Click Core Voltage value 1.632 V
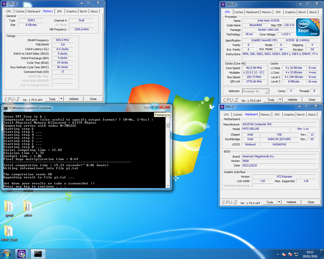This screenshot has height=259, width=324. 286,34
